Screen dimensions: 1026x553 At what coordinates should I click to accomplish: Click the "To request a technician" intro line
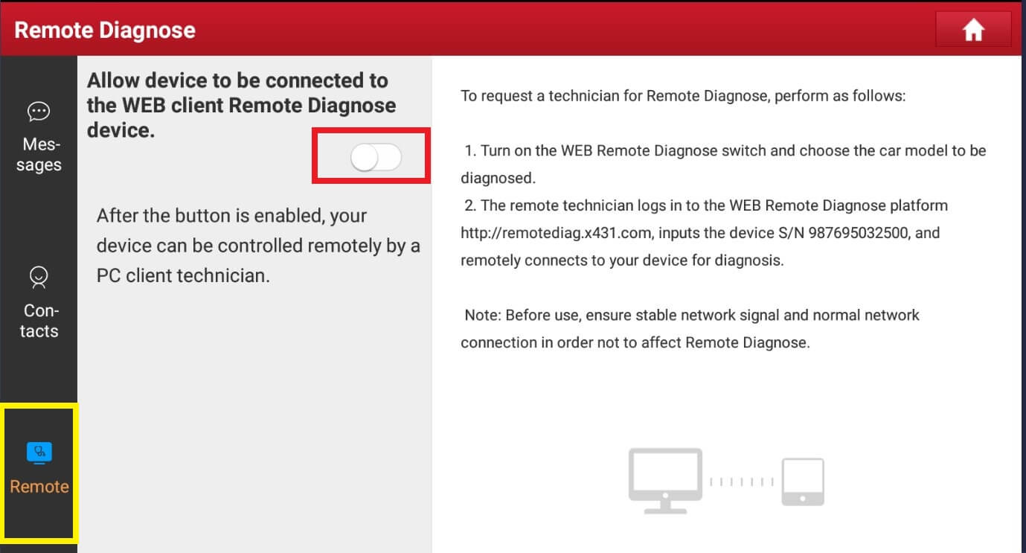tap(683, 96)
